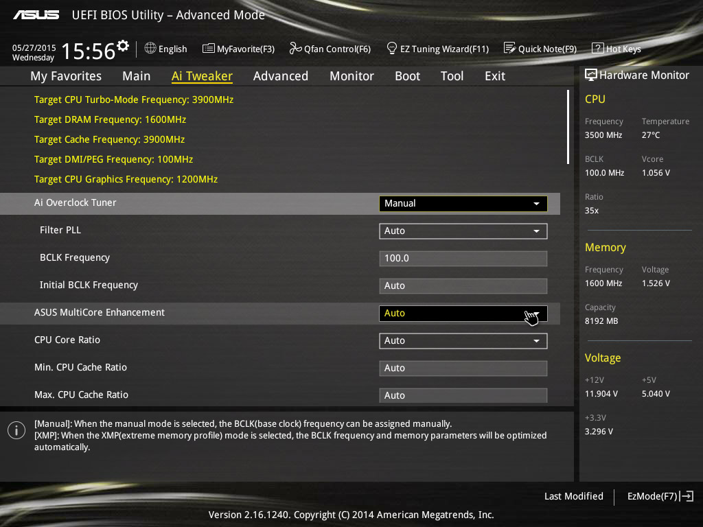Click the Filter PLL label
The height and width of the screenshot is (527, 703).
(x=60, y=230)
